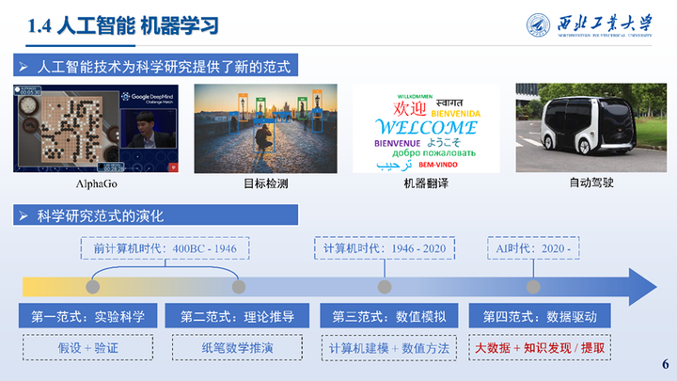The height and width of the screenshot is (381, 677).
Task: Click the dashed box '纸笔数学推演'
Action: click(237, 348)
